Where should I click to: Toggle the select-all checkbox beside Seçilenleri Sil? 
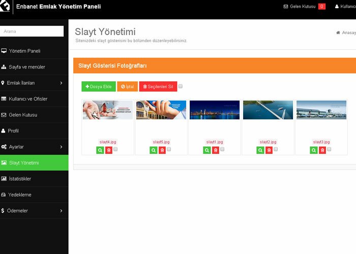click(x=181, y=86)
